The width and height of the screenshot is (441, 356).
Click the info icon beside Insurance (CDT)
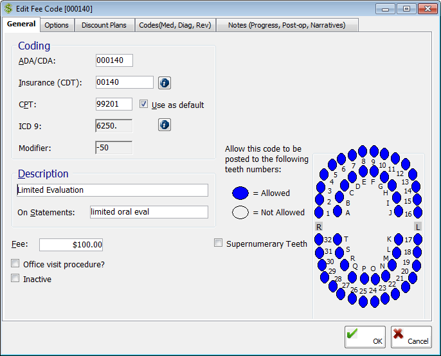[165, 83]
